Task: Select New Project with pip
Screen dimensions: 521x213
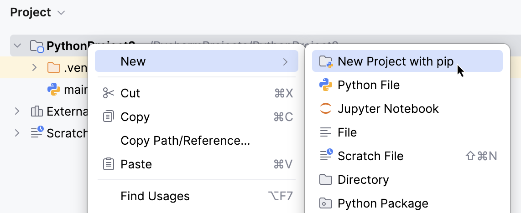Action: (407, 61)
